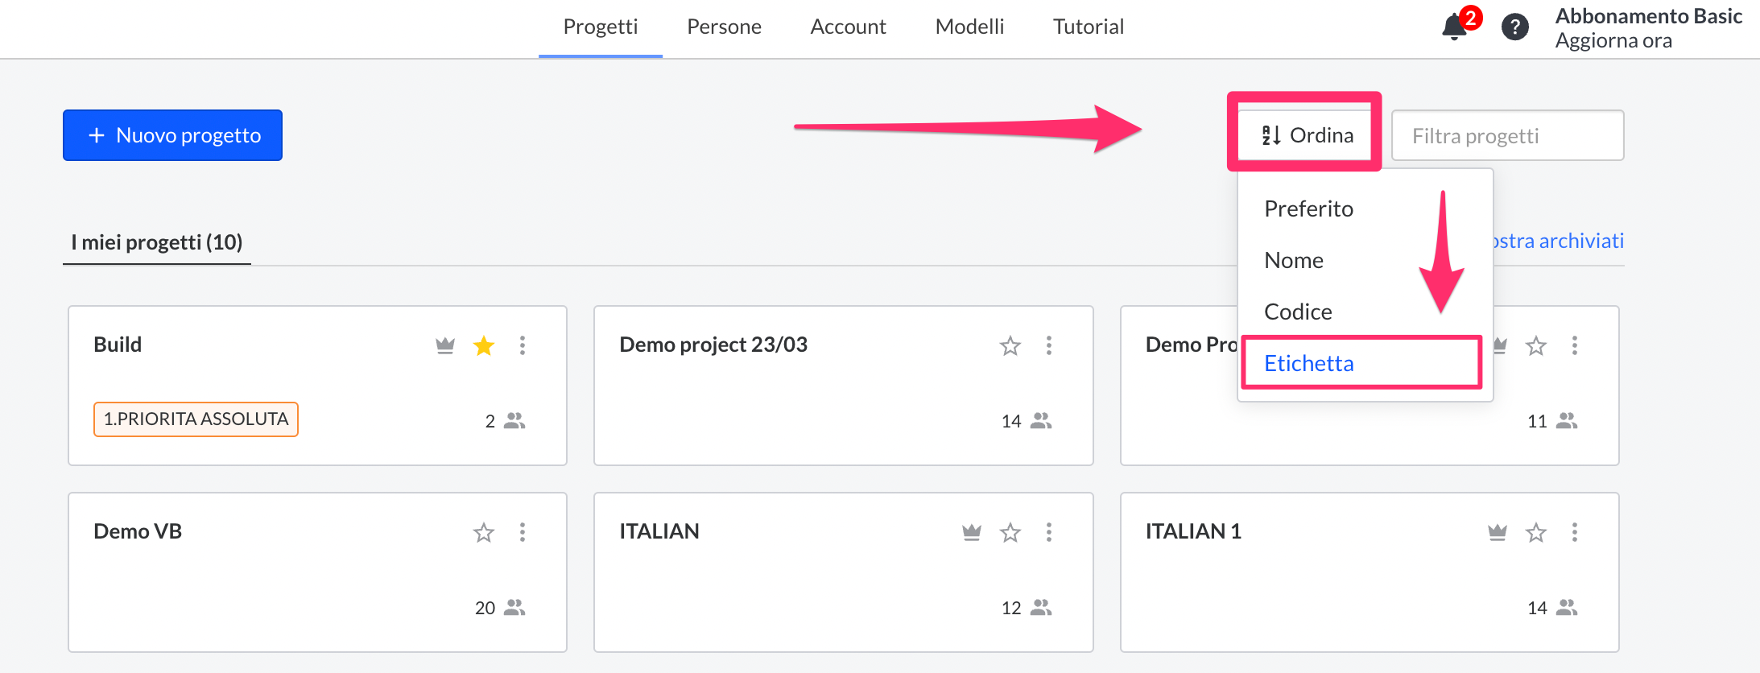Click crown icon on ITALIAN 1 card
This screenshot has width=1760, height=673.
(x=1498, y=532)
